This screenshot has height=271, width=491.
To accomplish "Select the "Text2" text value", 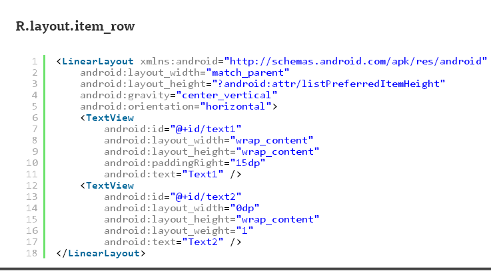I will [x=203, y=242].
